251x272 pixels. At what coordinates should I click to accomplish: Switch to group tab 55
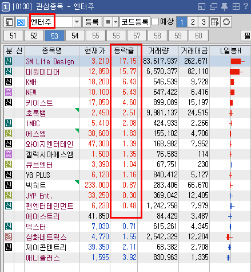pyautogui.click(x=95, y=36)
